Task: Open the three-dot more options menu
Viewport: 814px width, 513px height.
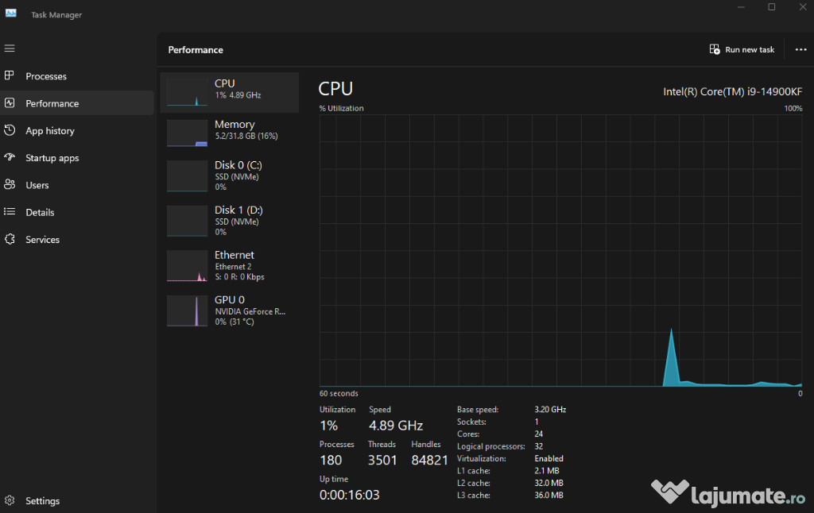Action: click(800, 50)
